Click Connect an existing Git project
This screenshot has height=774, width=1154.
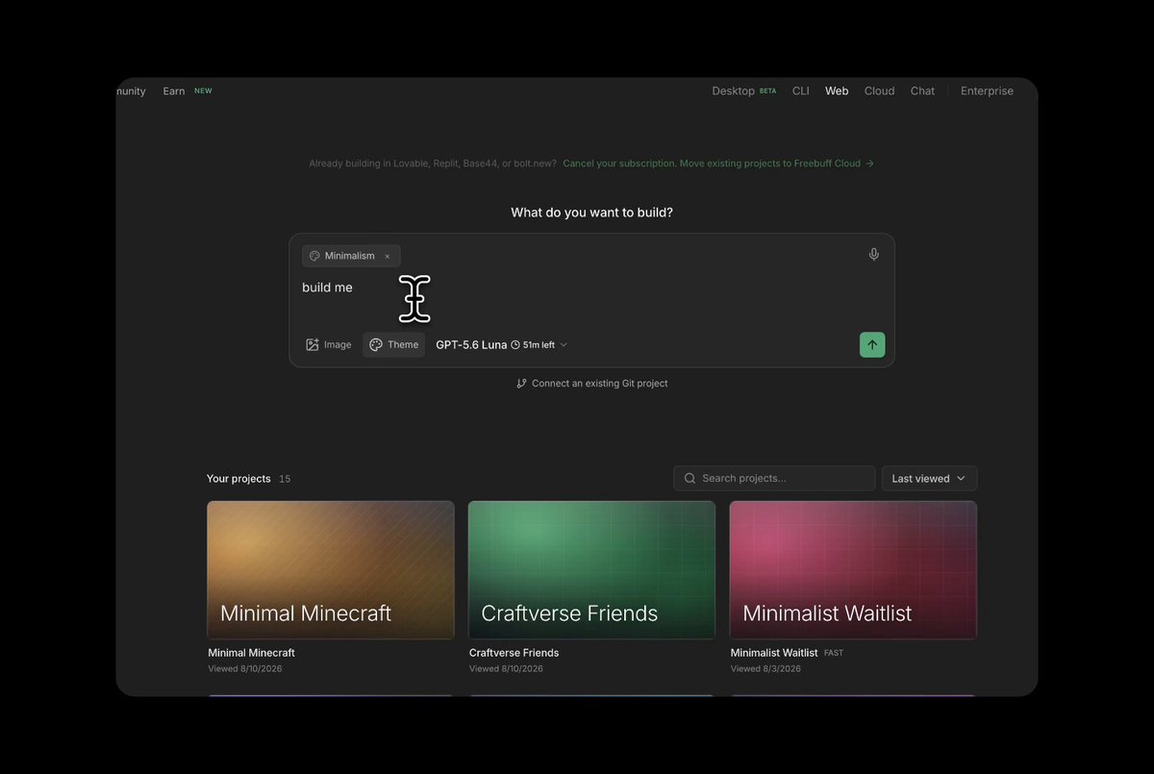tap(591, 384)
